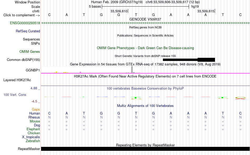Click the OMIM Gene Phenotypes title text
This screenshot has width=250, height=155.
point(145,48)
